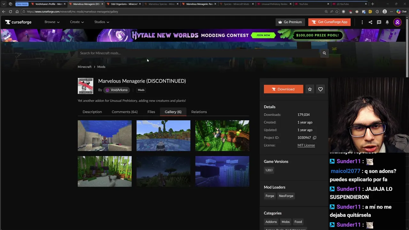Open the Copilot Chat button

pyautogui.click(x=401, y=11)
